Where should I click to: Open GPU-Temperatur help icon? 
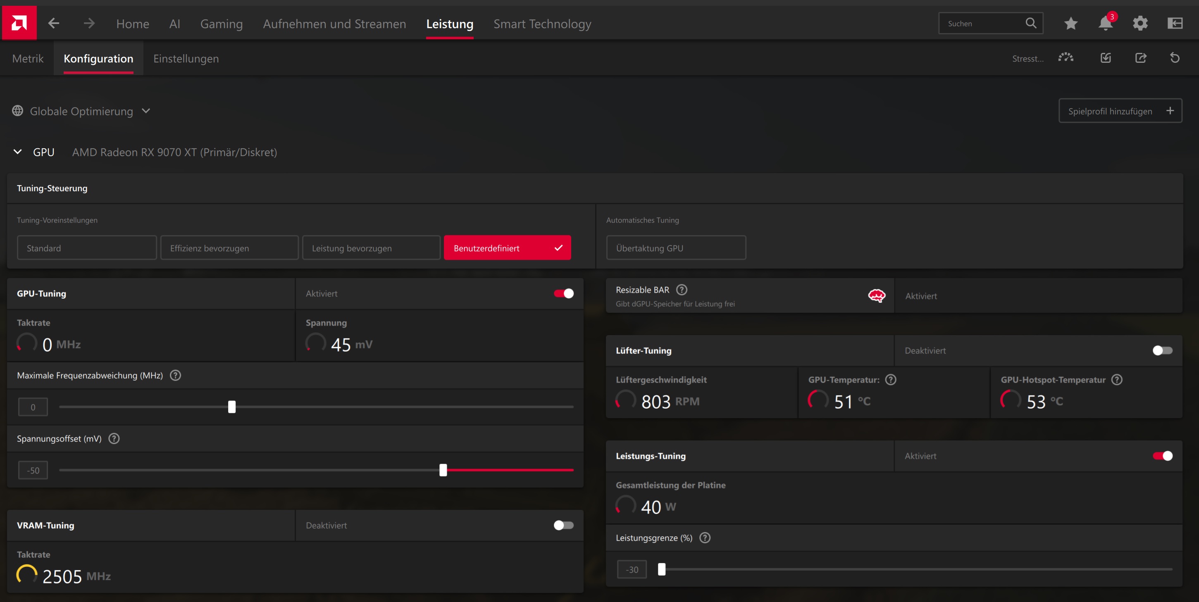[x=890, y=380]
